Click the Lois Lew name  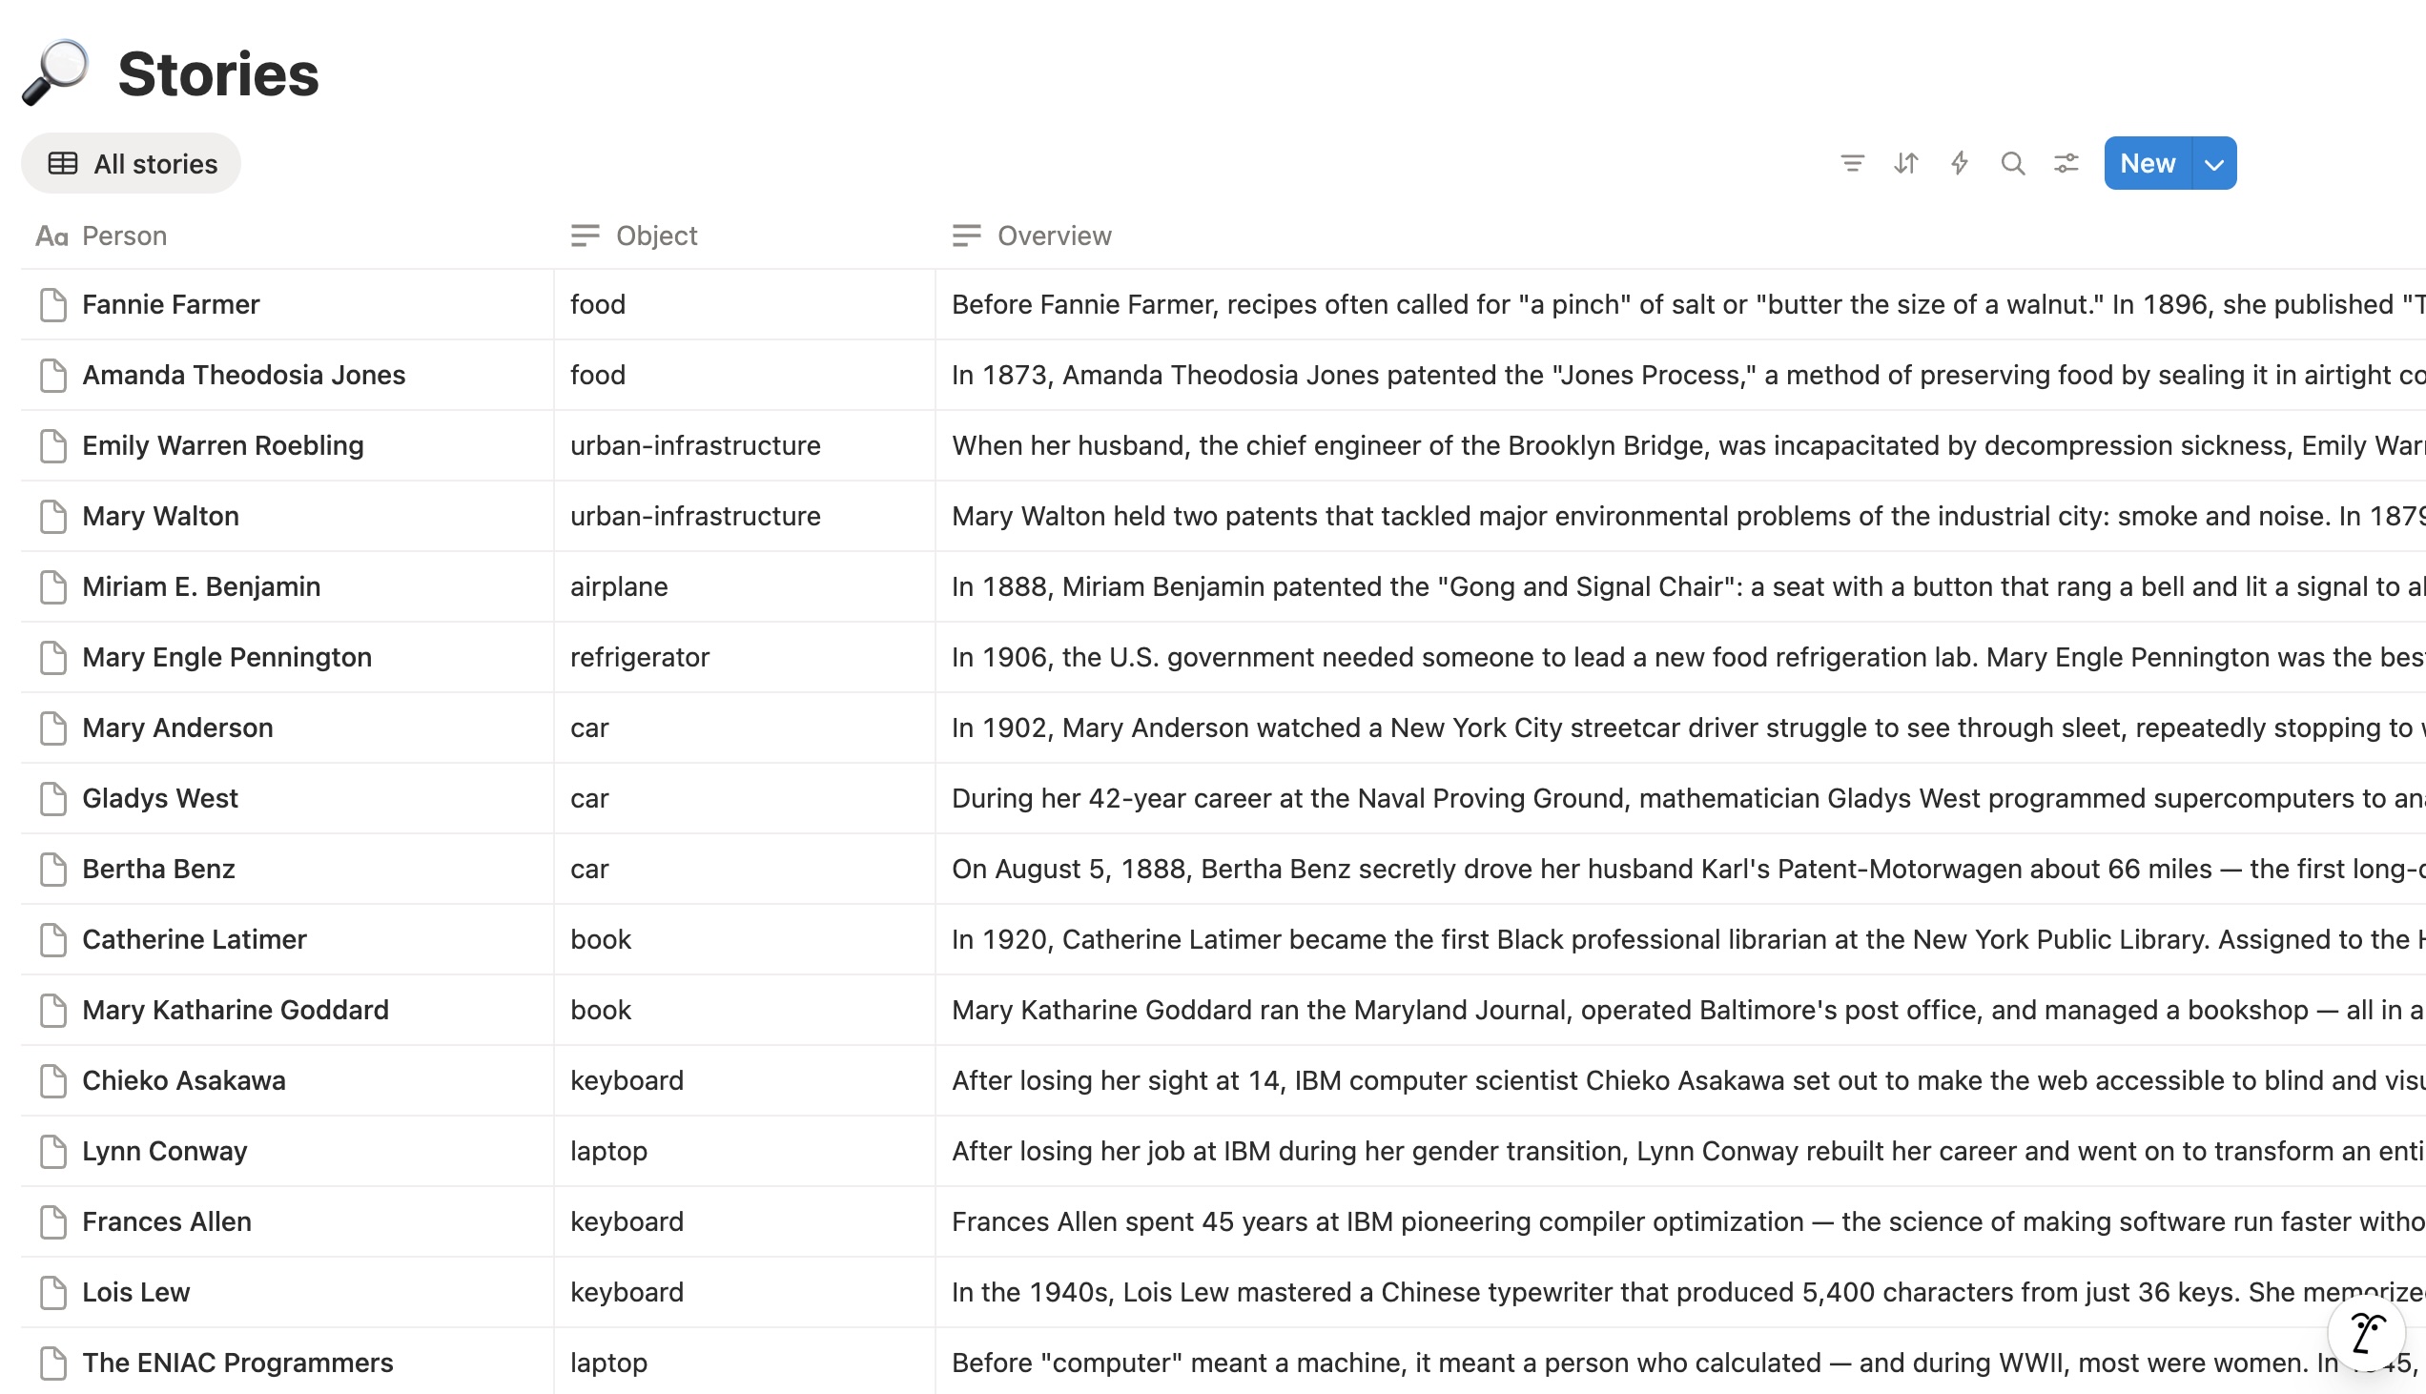coord(136,1293)
